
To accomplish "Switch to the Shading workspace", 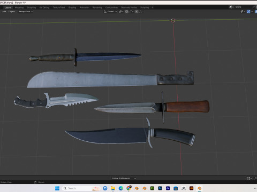I will [x=72, y=7].
